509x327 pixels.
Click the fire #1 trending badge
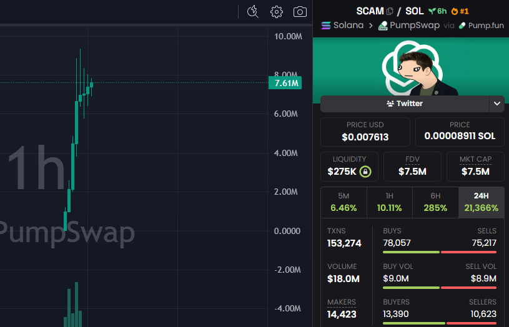460,11
